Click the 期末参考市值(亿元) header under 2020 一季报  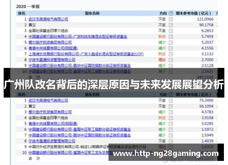point(193,13)
